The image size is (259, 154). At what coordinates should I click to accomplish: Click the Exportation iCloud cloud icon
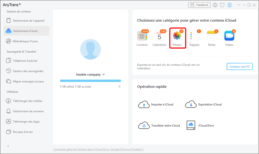pyautogui.click(x=191, y=104)
